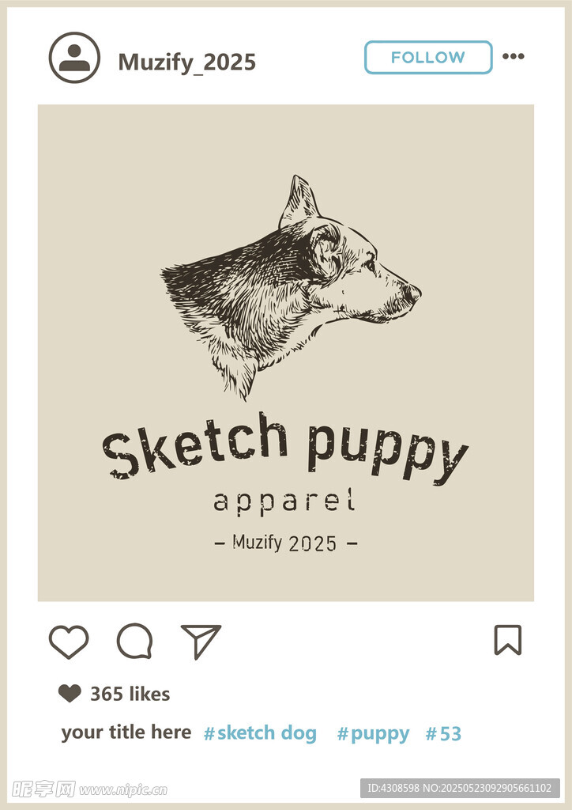Open the #53 hashtag
This screenshot has height=810, width=572.
point(443,733)
